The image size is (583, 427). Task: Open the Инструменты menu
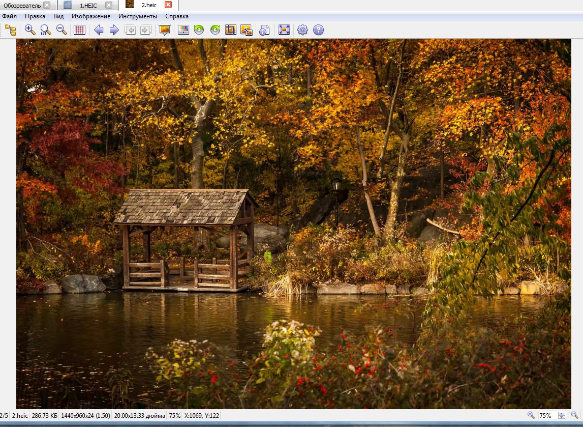138,16
